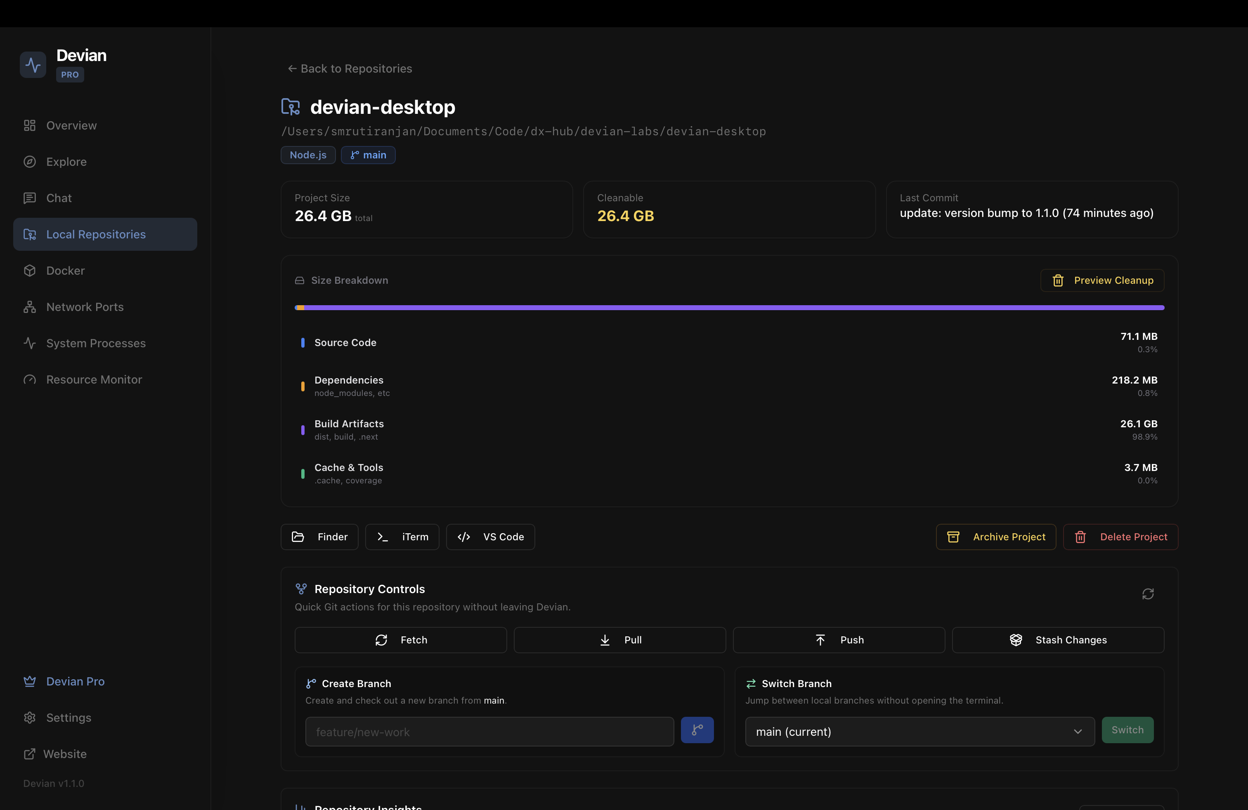This screenshot has width=1248, height=810.
Task: Select Chat in the sidebar
Action: click(x=59, y=198)
